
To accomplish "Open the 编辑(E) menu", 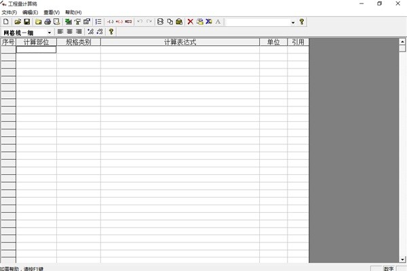I will point(30,12).
